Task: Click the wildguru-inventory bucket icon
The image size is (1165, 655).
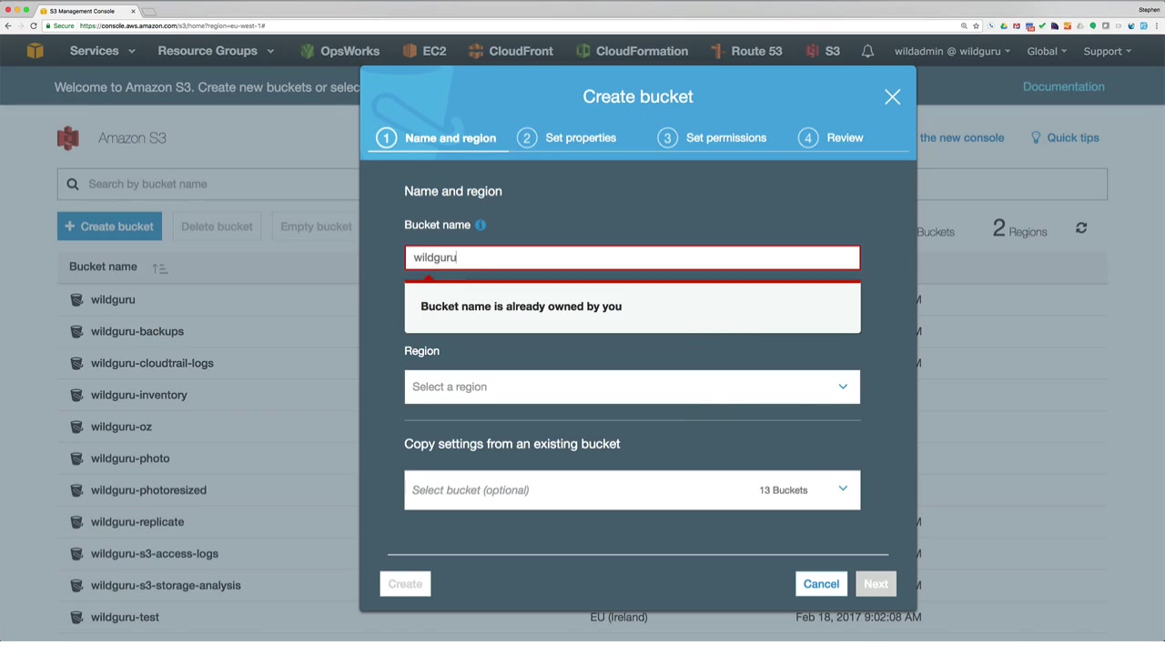Action: [x=76, y=395]
